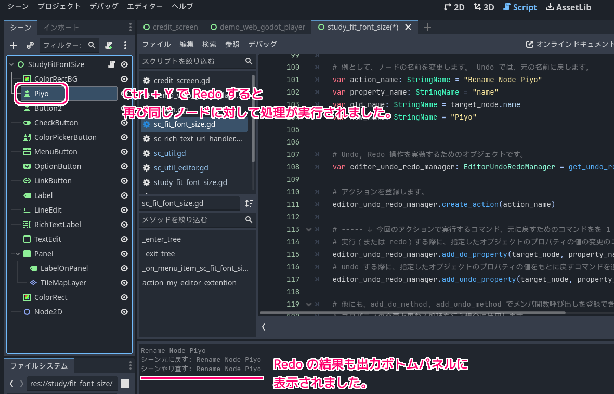Open credit_screen.gd in script list
This screenshot has width=614, height=394.
[181, 81]
